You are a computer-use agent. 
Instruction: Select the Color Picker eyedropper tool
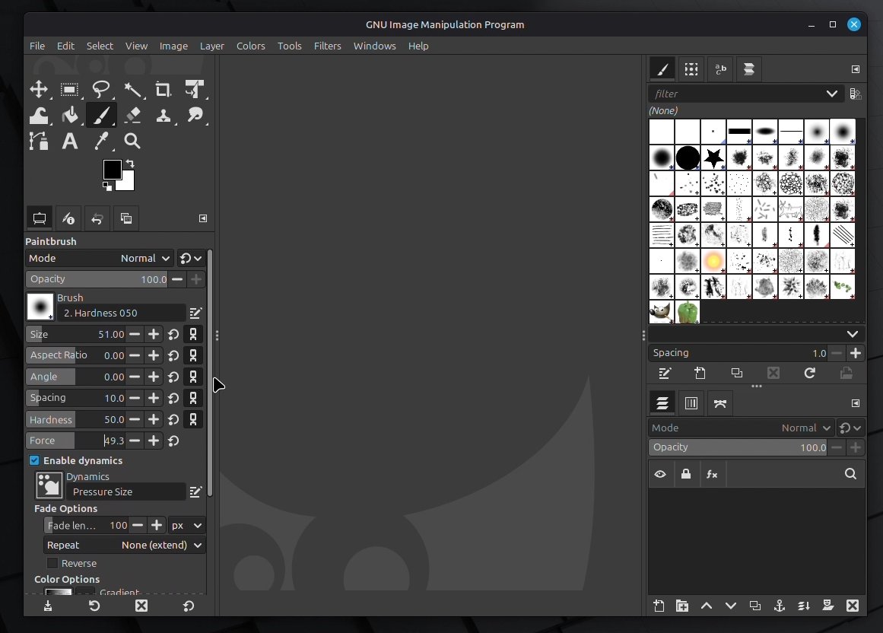(101, 141)
